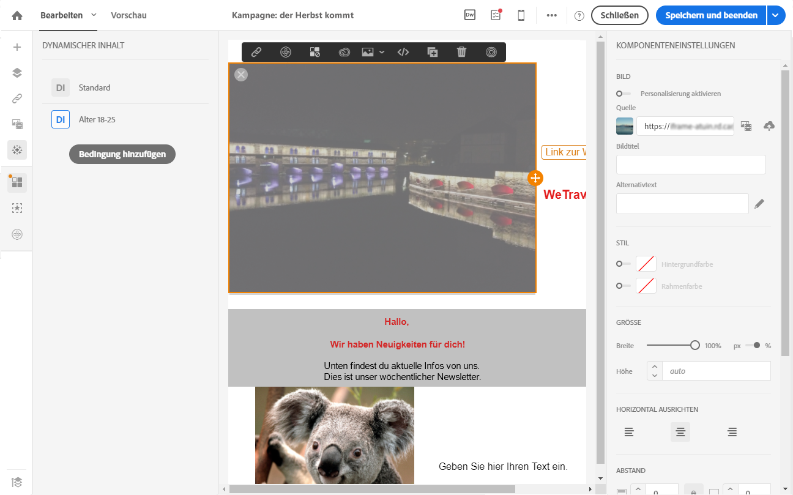Switch to mobile preview icon

521,15
